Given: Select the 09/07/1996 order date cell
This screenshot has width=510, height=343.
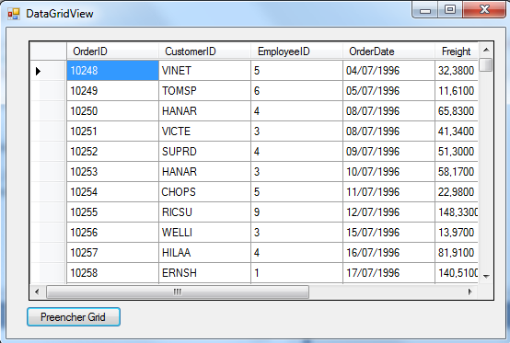Looking at the screenshot, I should 388,152.
